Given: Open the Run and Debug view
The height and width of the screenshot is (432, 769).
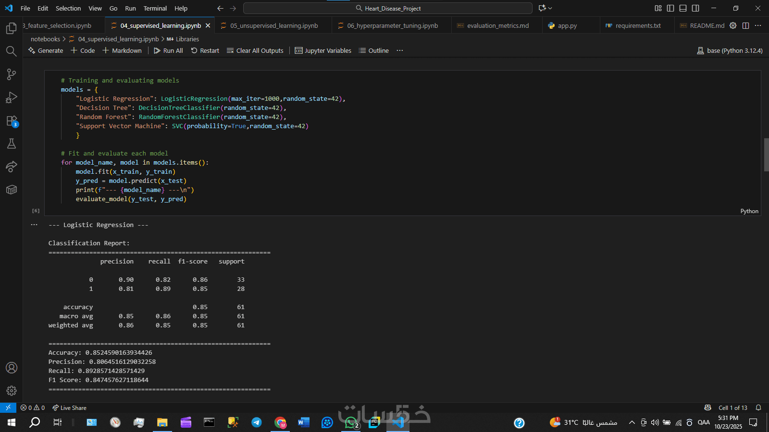Looking at the screenshot, I should point(11,97).
